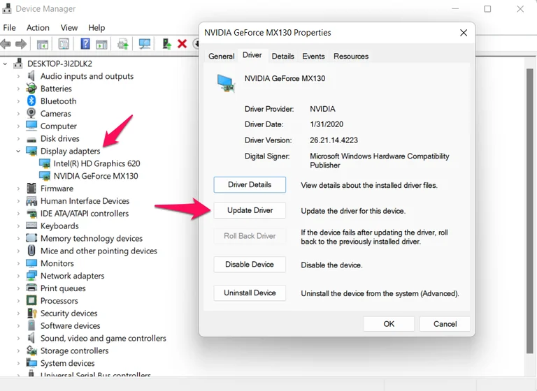Click the DESKTOP-3I2DLK2 computer icon
This screenshot has width=537, height=391.
click(17, 64)
